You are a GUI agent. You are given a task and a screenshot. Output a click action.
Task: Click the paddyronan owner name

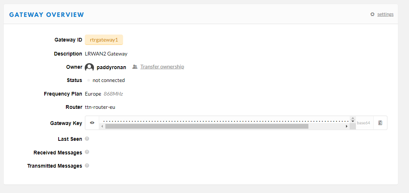[x=111, y=67]
